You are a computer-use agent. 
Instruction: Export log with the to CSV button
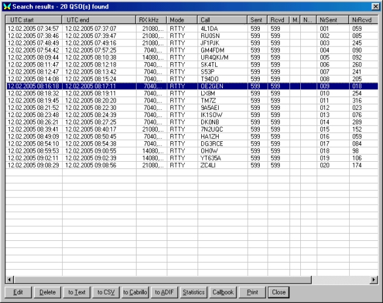[106, 292]
